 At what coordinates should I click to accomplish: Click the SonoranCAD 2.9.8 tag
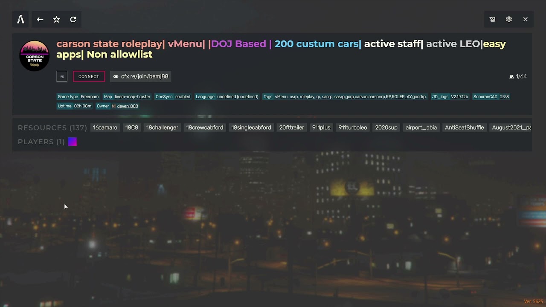tap(491, 97)
